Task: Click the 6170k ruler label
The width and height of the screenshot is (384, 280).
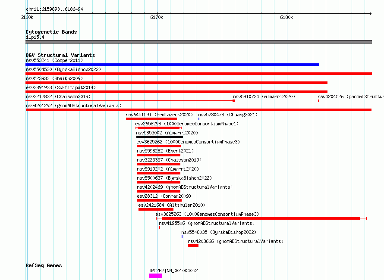Action: pos(157,17)
